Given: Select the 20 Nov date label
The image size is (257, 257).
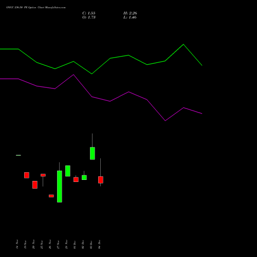Looking at the screenshot, I should tap(33, 244).
